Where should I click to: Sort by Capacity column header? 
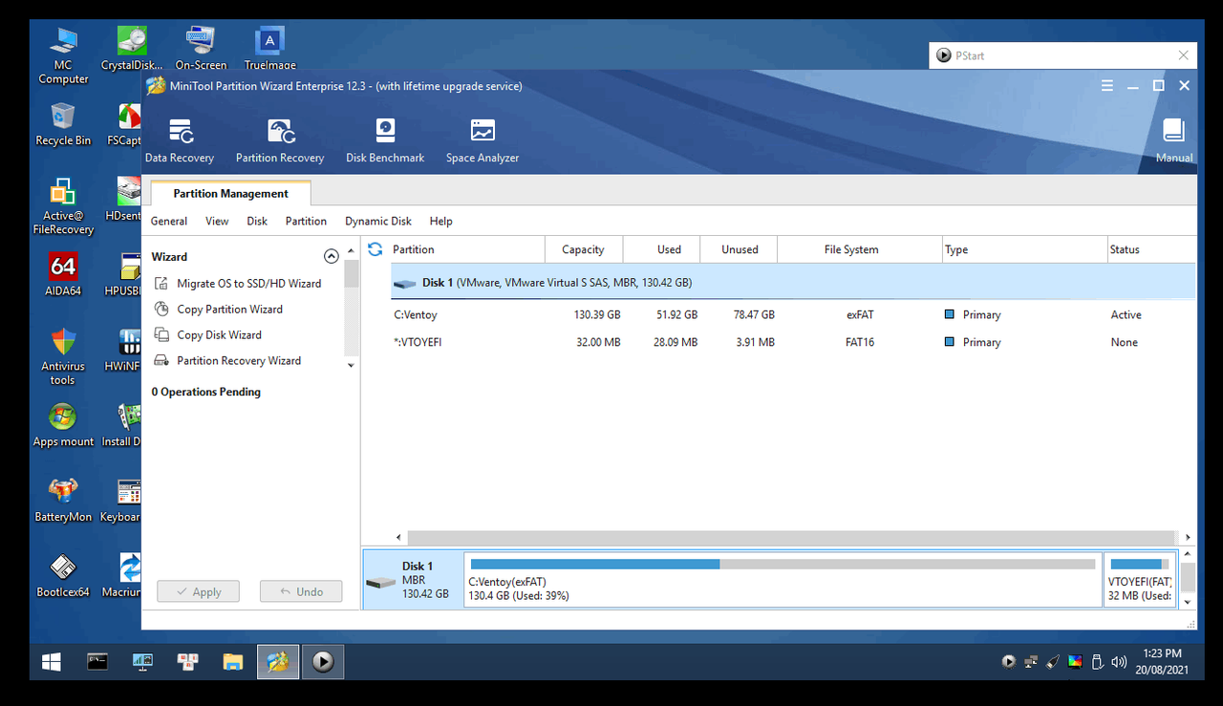point(583,249)
